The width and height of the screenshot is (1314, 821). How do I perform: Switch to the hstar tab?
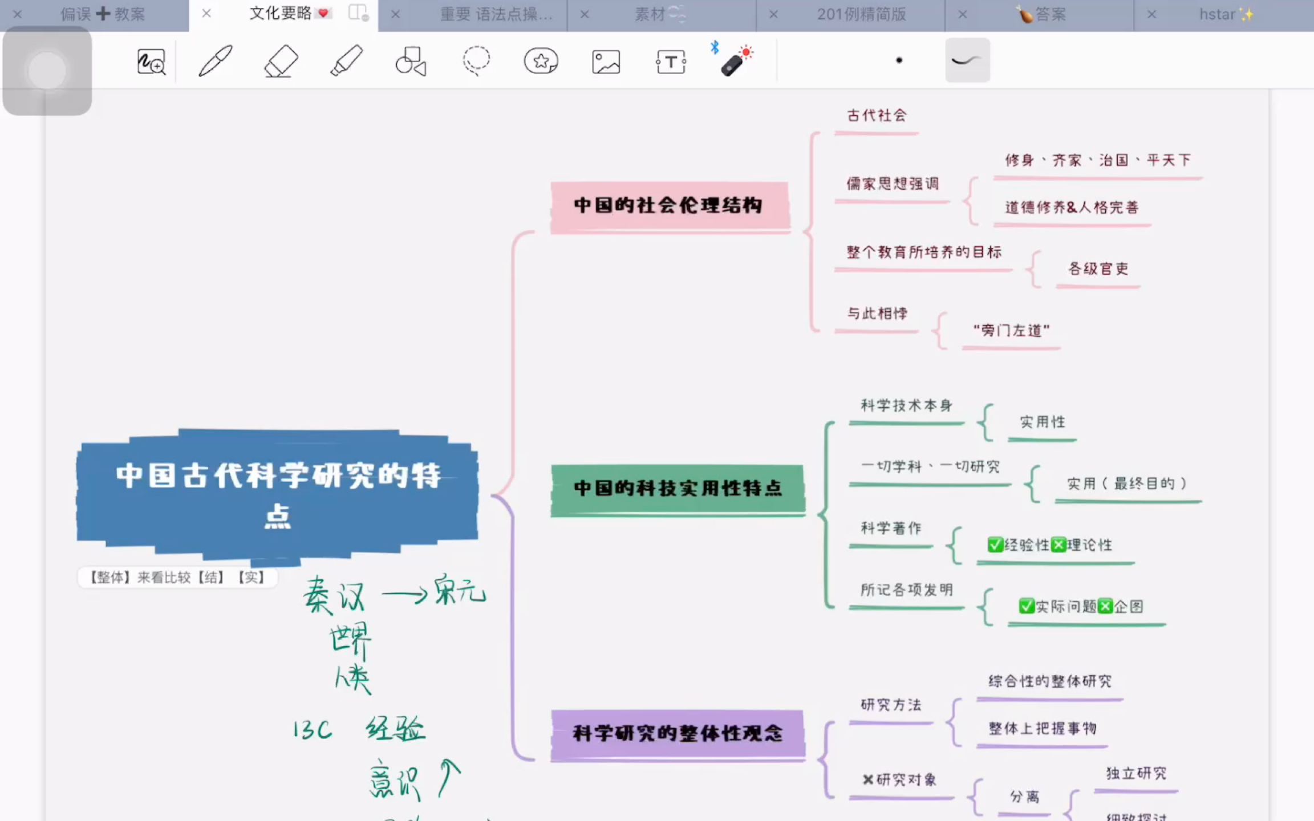pos(1226,14)
